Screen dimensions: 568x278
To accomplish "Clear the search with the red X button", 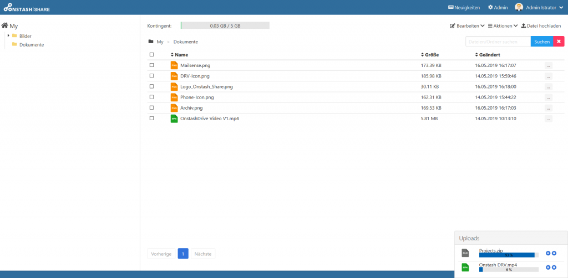I will pyautogui.click(x=559, y=42).
